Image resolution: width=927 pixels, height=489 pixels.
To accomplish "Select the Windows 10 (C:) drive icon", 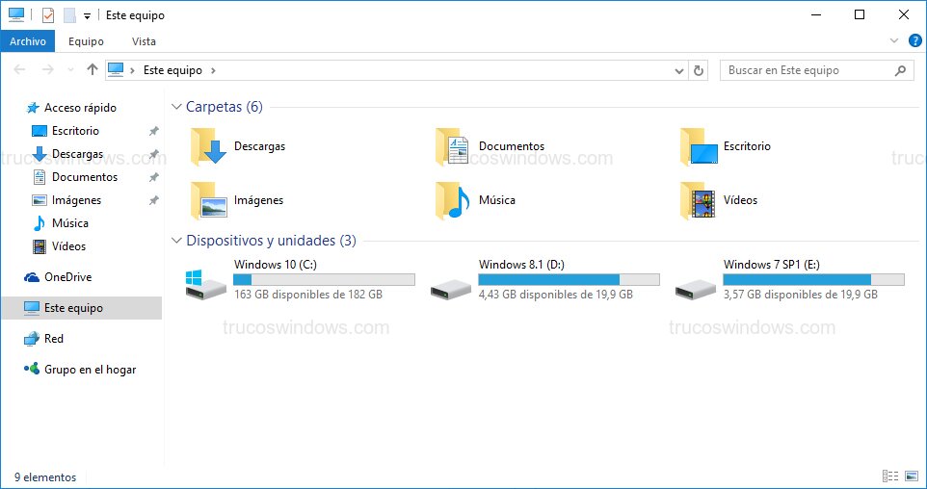I will click(206, 284).
